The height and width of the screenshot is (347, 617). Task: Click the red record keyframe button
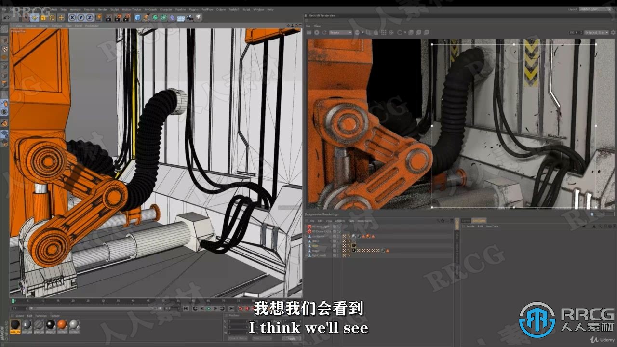coord(240,308)
